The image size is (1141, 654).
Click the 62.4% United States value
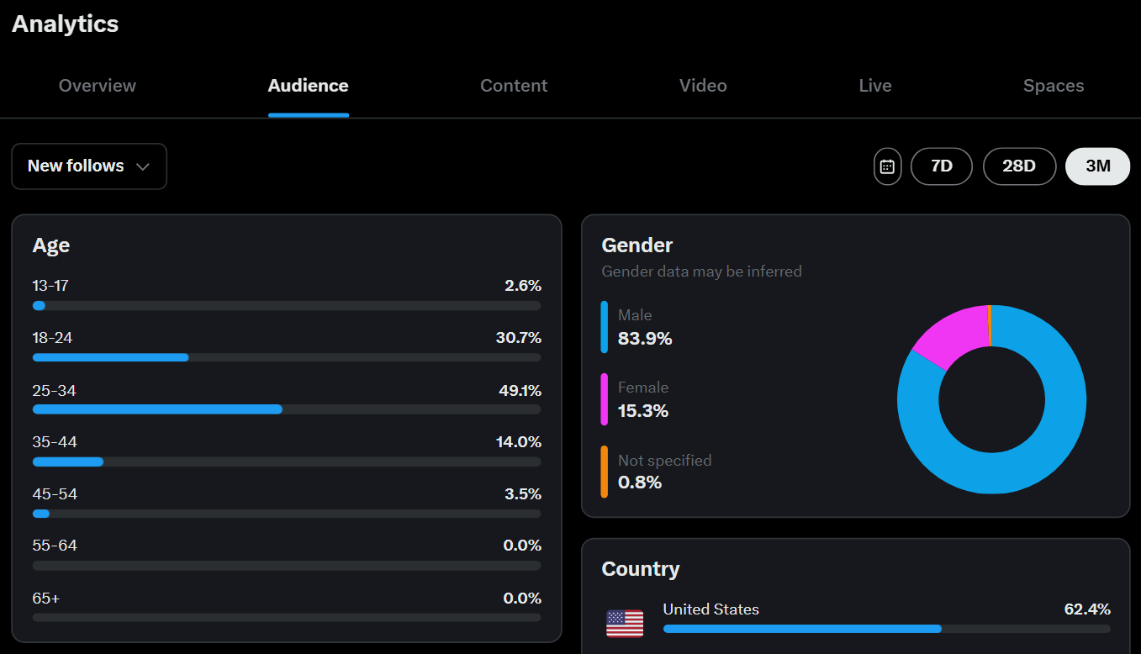[1087, 609]
